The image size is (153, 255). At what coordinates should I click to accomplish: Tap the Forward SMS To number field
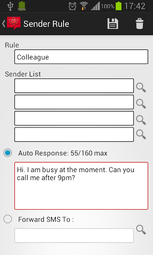[x=74, y=235]
